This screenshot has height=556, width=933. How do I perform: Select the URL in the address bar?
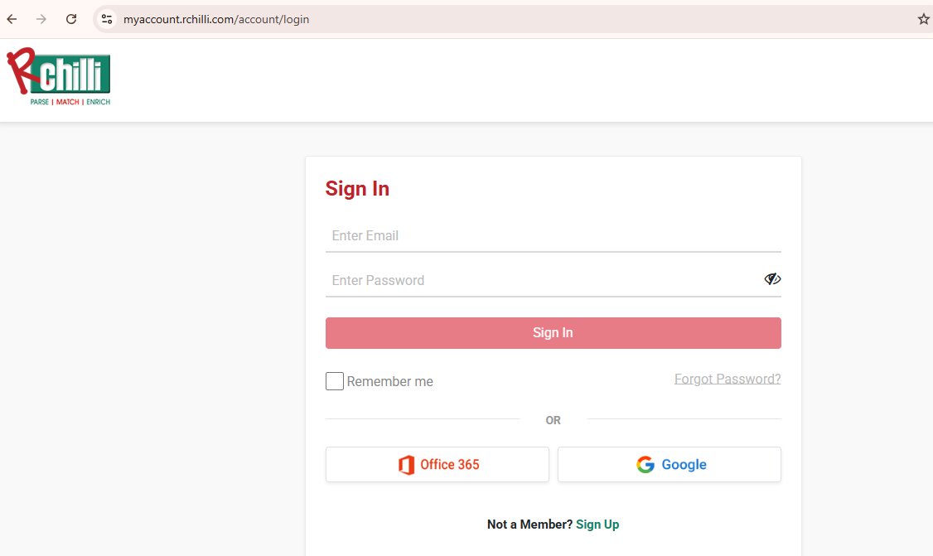[x=216, y=19]
